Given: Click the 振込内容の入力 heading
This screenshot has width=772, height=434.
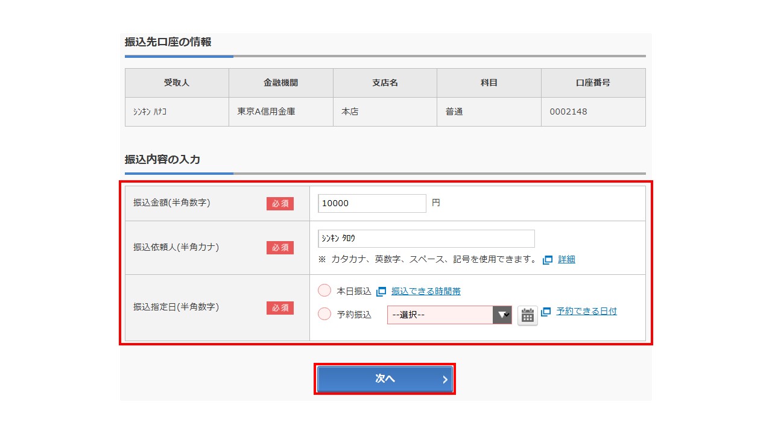Looking at the screenshot, I should click(162, 159).
